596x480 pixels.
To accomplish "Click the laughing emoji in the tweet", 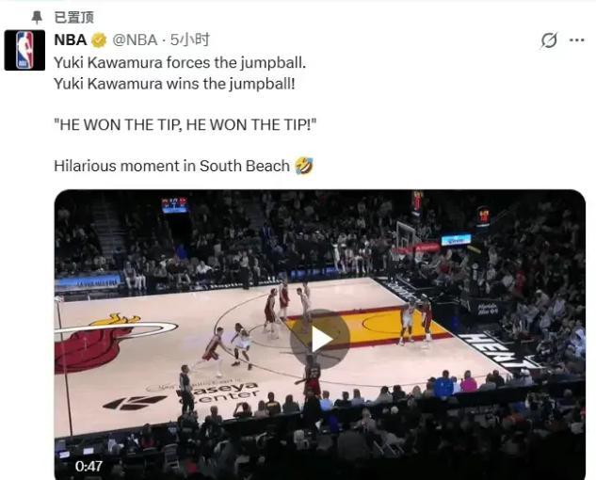I will (304, 166).
